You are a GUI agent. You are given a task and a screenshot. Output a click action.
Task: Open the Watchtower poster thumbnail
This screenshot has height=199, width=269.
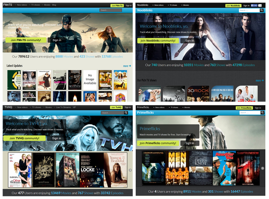tap(29, 80)
